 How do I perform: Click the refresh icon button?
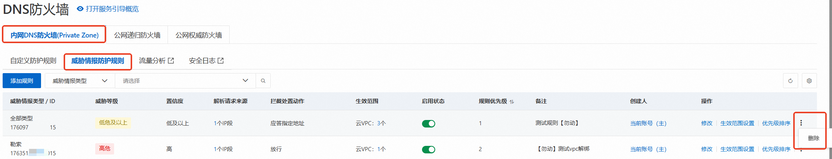click(790, 81)
